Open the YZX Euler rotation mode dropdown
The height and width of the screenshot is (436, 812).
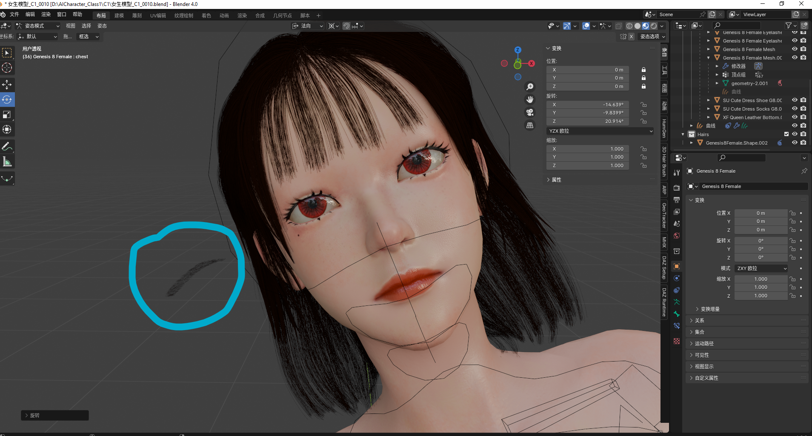point(600,131)
